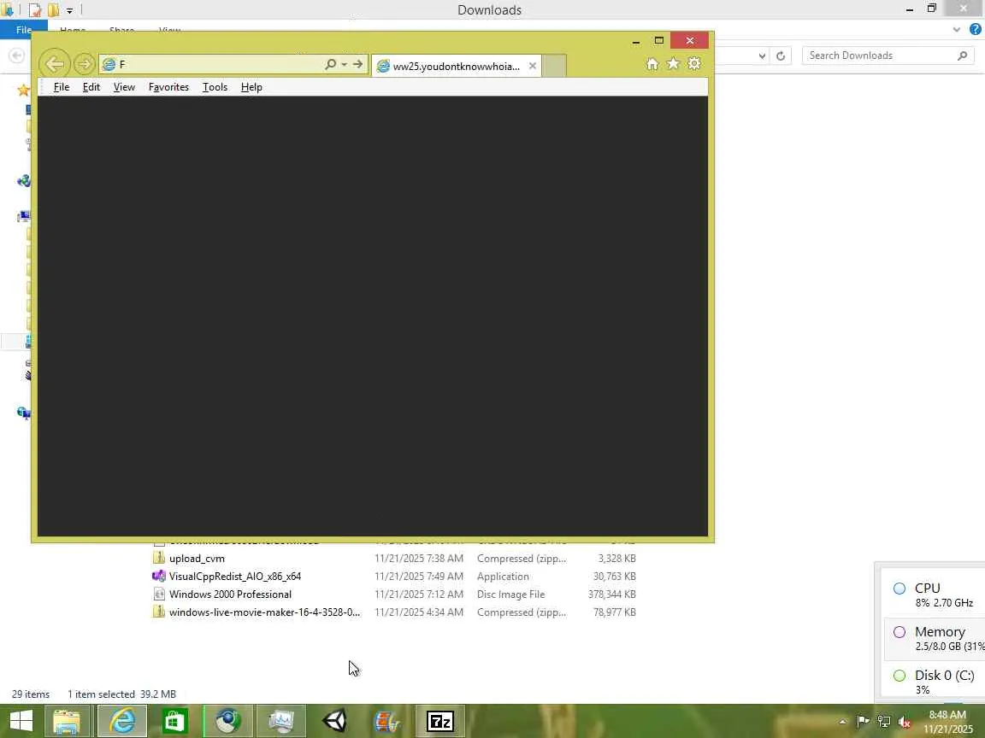Launch Unity from taskbar
Screen dimensions: 985x738
(x=335, y=721)
